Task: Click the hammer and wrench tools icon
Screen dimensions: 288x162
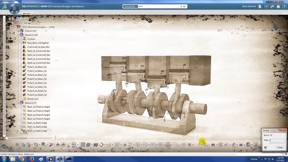Action: coord(220,145)
